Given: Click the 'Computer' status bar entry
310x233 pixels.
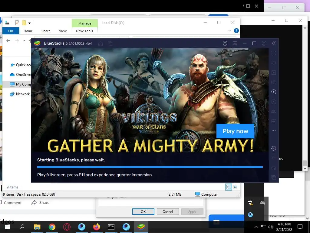Looking at the screenshot, I should pos(206,194).
